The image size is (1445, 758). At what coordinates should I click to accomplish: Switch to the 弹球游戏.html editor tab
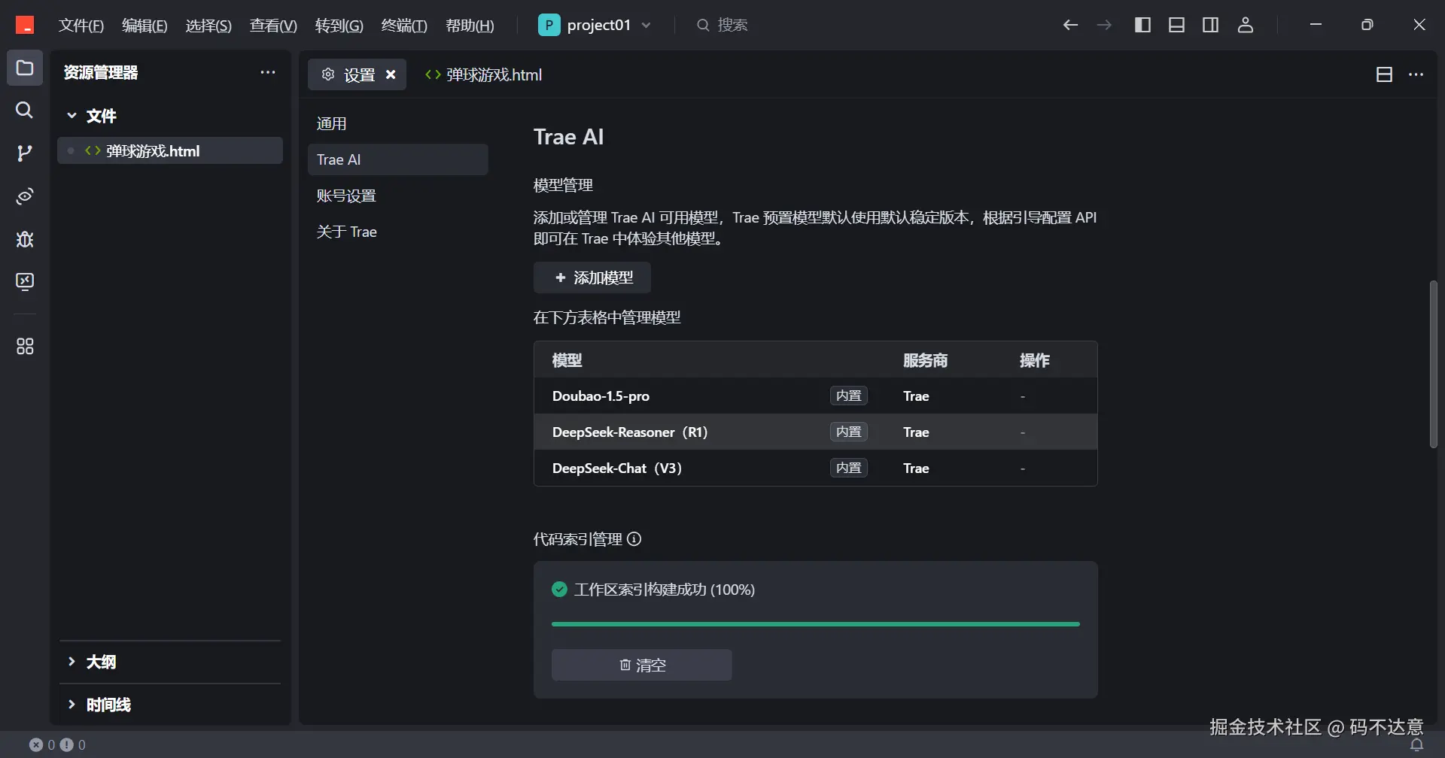point(484,74)
